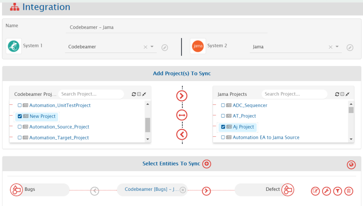363x206 pixels.
Task: Open the System 2 Jama dropdown
Action: [337, 47]
